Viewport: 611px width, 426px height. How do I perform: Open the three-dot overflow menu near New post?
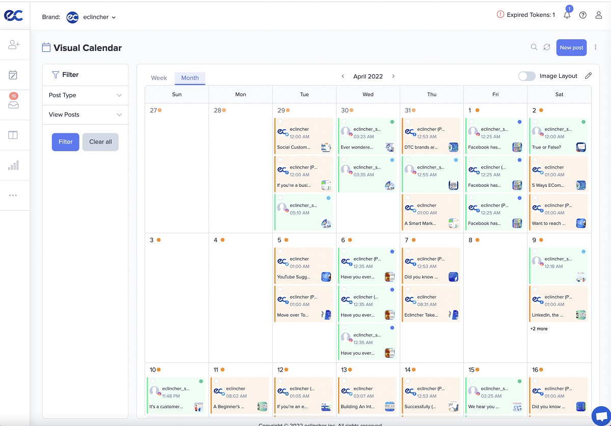coord(595,47)
